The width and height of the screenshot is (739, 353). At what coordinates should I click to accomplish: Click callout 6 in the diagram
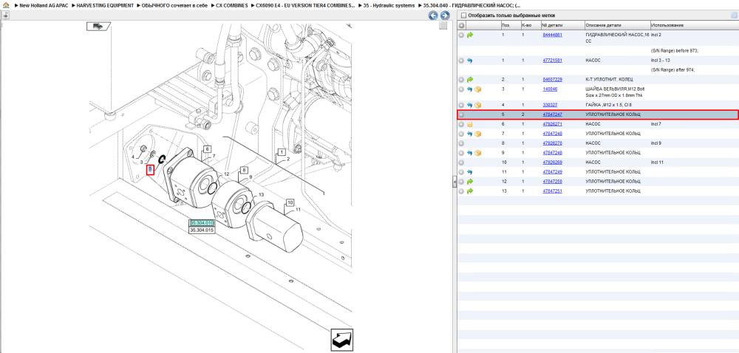(206, 150)
